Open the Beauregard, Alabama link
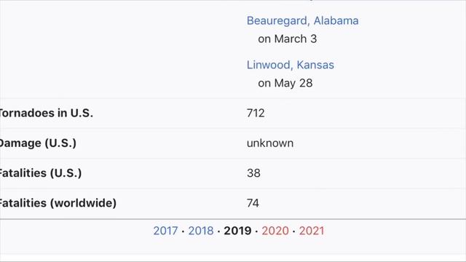The width and height of the screenshot is (466, 262). click(x=303, y=21)
